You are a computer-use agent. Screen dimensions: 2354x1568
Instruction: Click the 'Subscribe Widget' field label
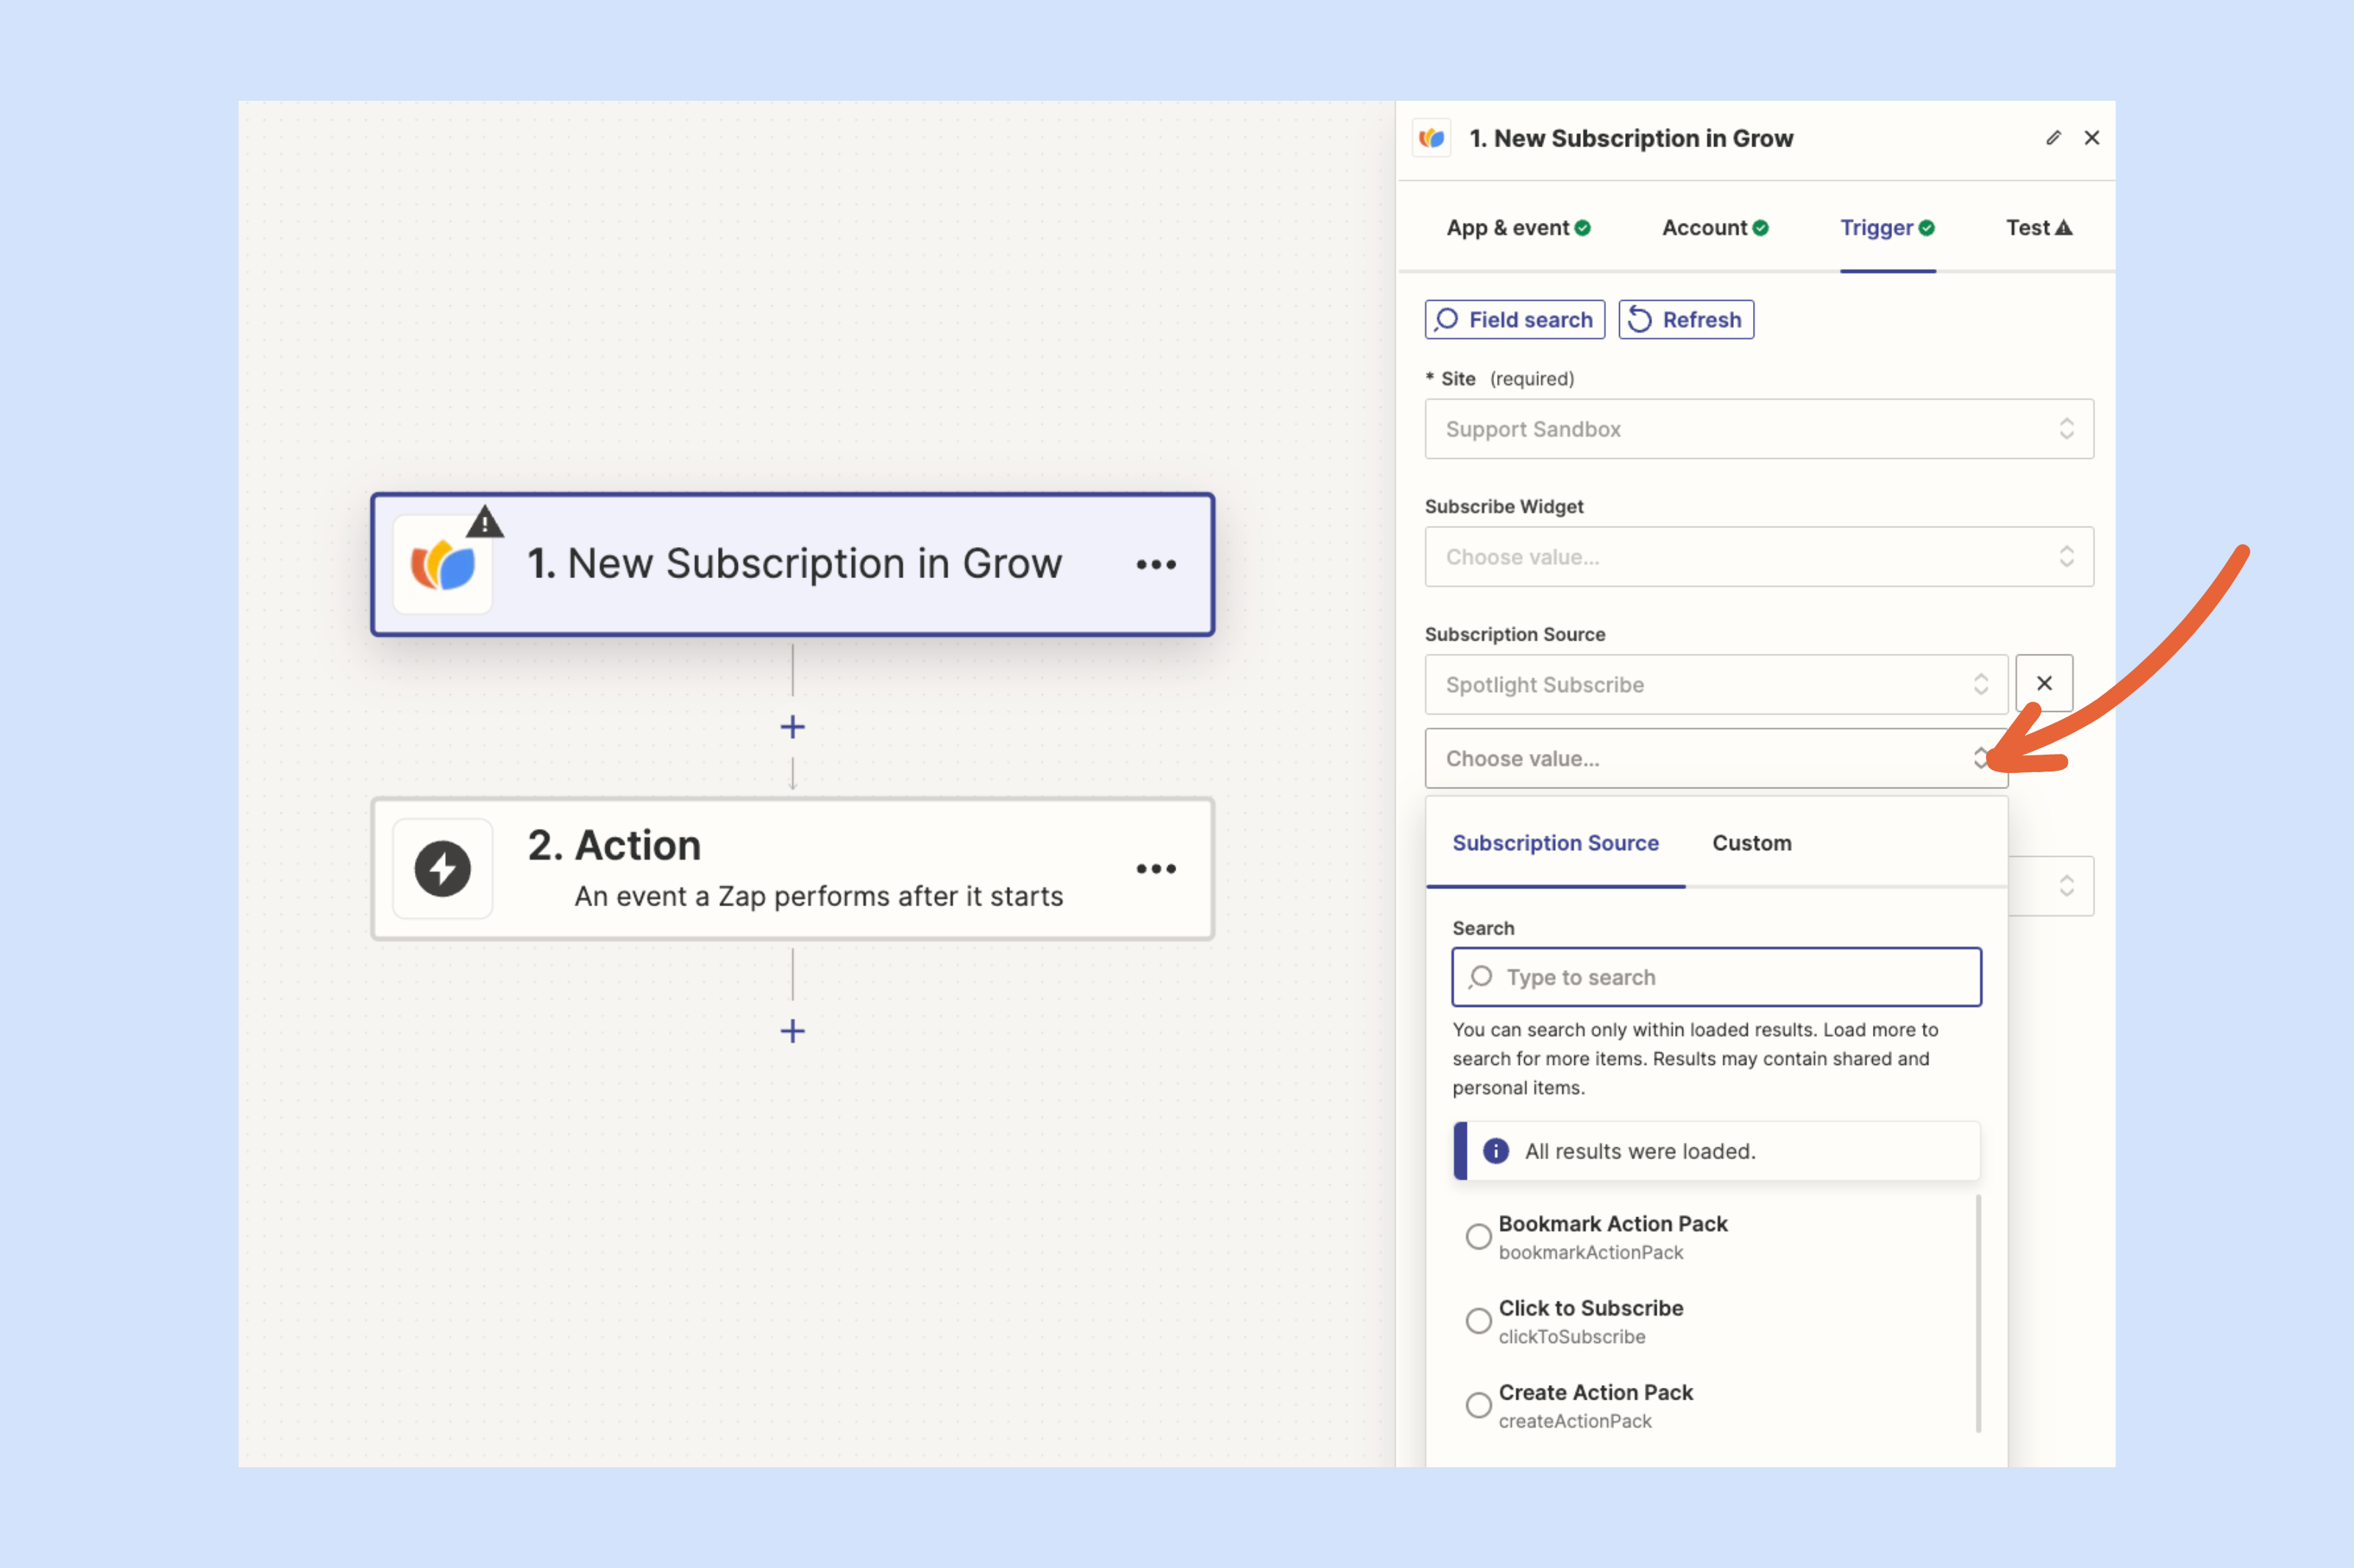coord(1504,507)
